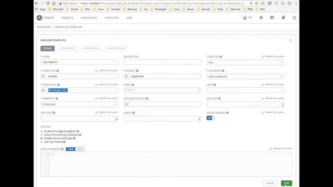Select the Notifications tab
Screen dimensions: 333x187
(x=91, y=48)
